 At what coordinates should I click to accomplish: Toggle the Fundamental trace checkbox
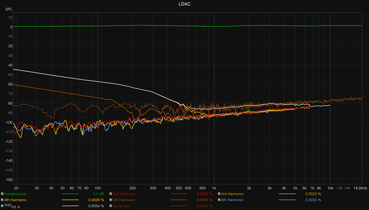point(2,194)
